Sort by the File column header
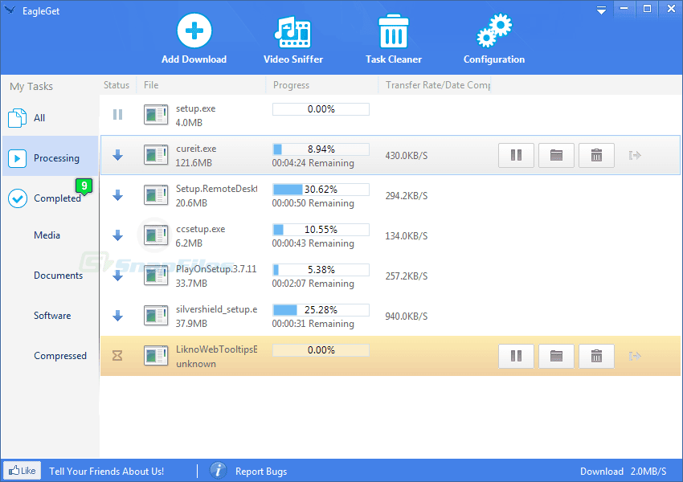The width and height of the screenshot is (683, 482). pyautogui.click(x=151, y=85)
